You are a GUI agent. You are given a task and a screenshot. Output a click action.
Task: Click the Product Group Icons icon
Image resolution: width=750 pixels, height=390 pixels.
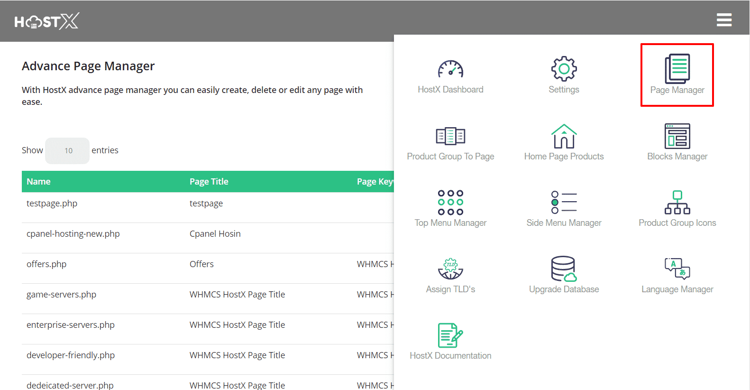(677, 203)
